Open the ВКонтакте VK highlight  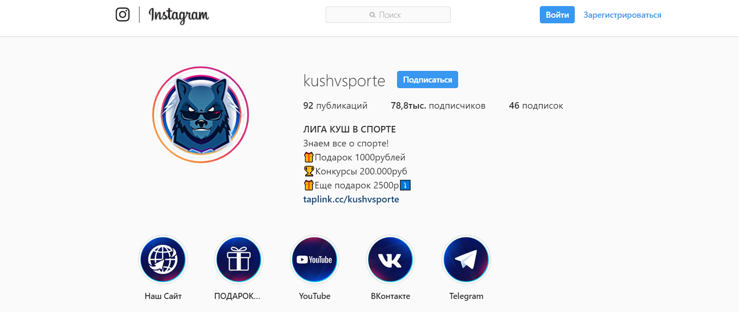tap(390, 260)
